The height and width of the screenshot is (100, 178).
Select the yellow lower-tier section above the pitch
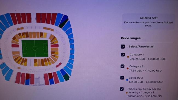pyautogui.click(x=45, y=35)
